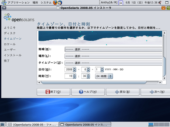Click the month field showing 6
This screenshot has width=170, height=127.
click(84, 69)
